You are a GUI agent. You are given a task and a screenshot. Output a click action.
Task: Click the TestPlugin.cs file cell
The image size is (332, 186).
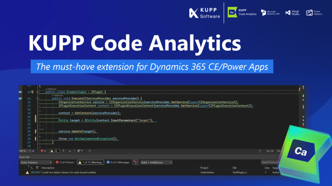click(x=240, y=172)
